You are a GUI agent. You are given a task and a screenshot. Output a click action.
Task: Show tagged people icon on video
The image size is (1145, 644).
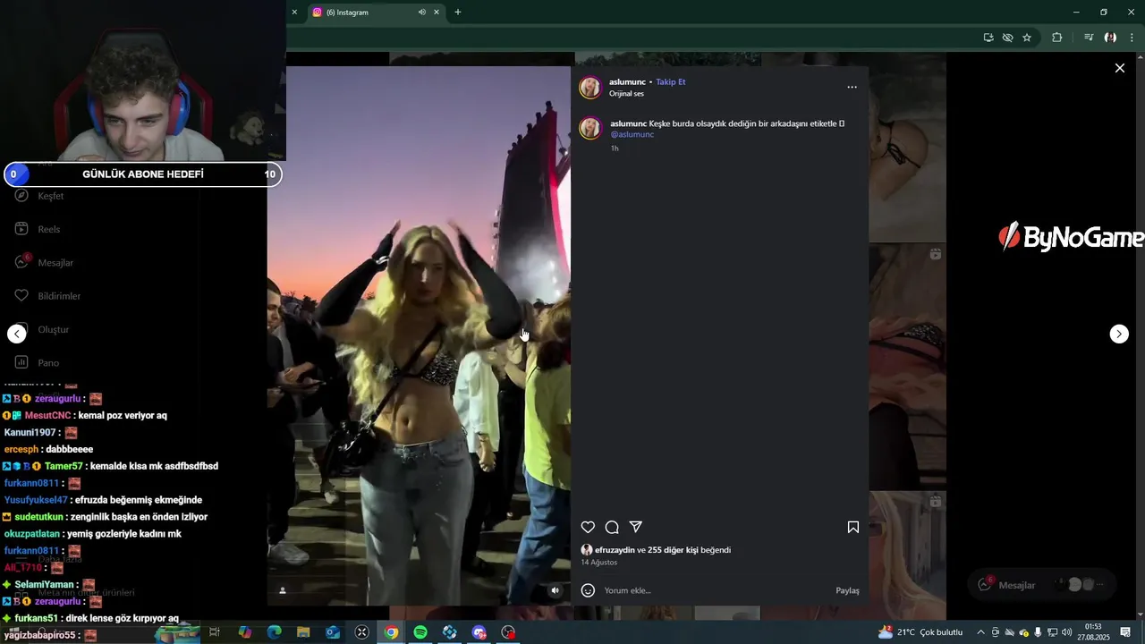point(283,590)
